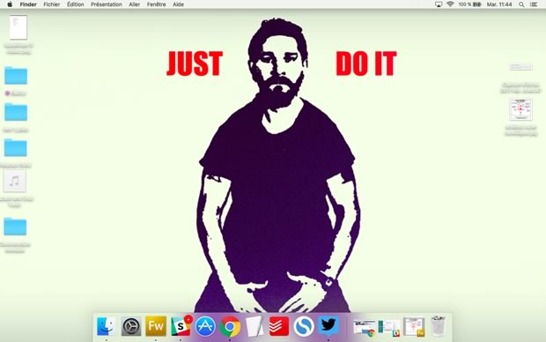The width and height of the screenshot is (546, 342).
Task: Open the Fichier menu
Action: (x=52, y=4)
